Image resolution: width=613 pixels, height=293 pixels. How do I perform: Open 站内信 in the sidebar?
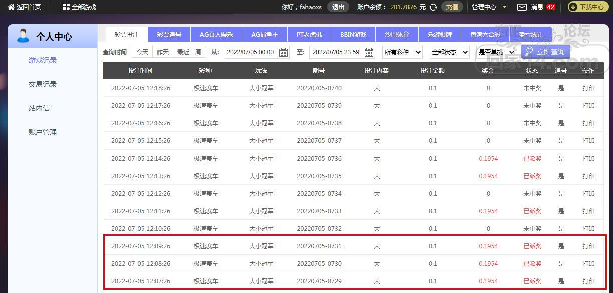(x=39, y=108)
